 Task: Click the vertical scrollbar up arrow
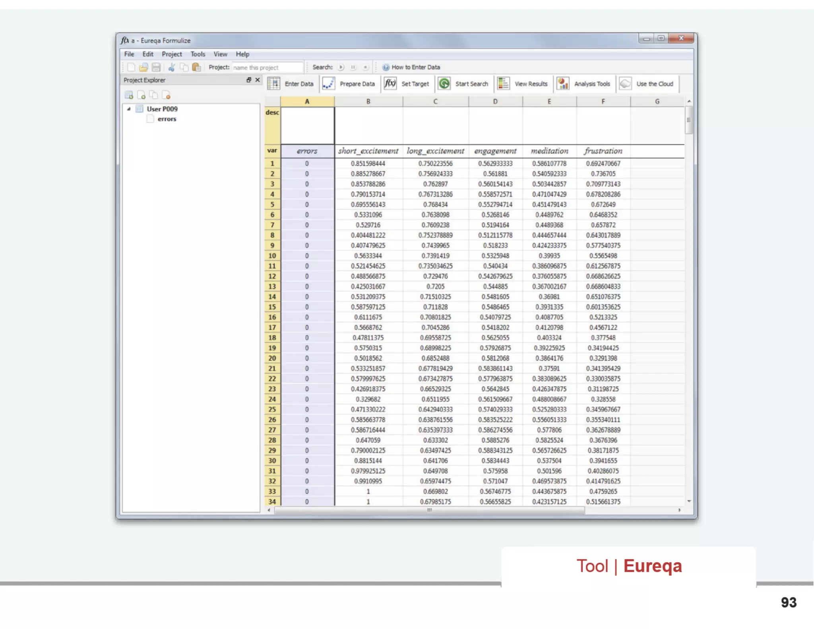click(689, 101)
